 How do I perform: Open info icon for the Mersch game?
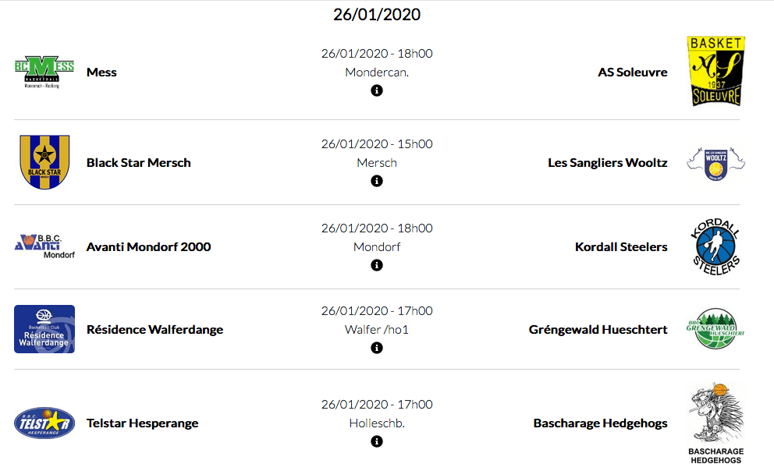pos(377,181)
